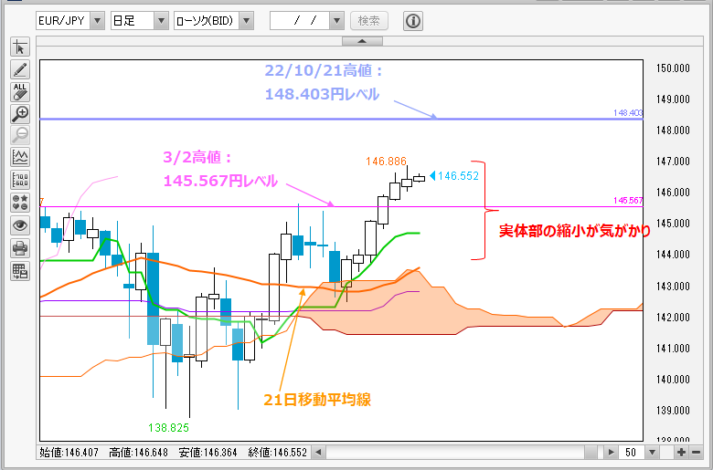Click the 21日移動平均線 annotation text
This screenshot has width=713, height=470.
point(317,400)
